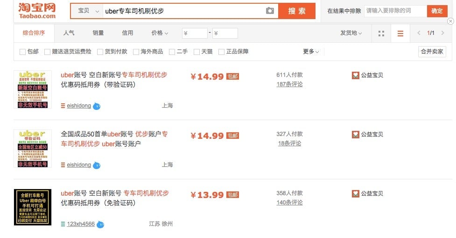Screen dimensions: 456x238
Task: Go to previous results page arrow
Action: (x=419, y=33)
